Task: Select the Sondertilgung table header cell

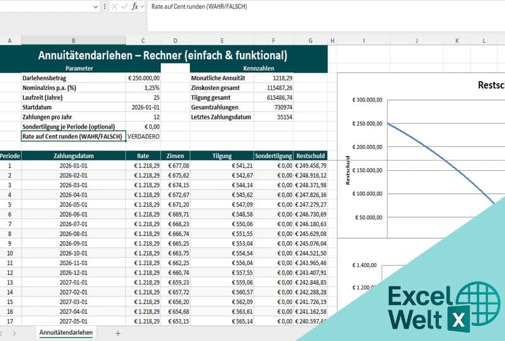Action: [x=273, y=156]
